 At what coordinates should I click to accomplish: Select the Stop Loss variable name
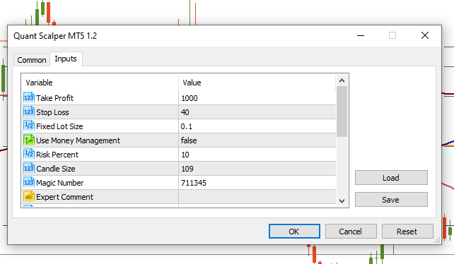[52, 112]
